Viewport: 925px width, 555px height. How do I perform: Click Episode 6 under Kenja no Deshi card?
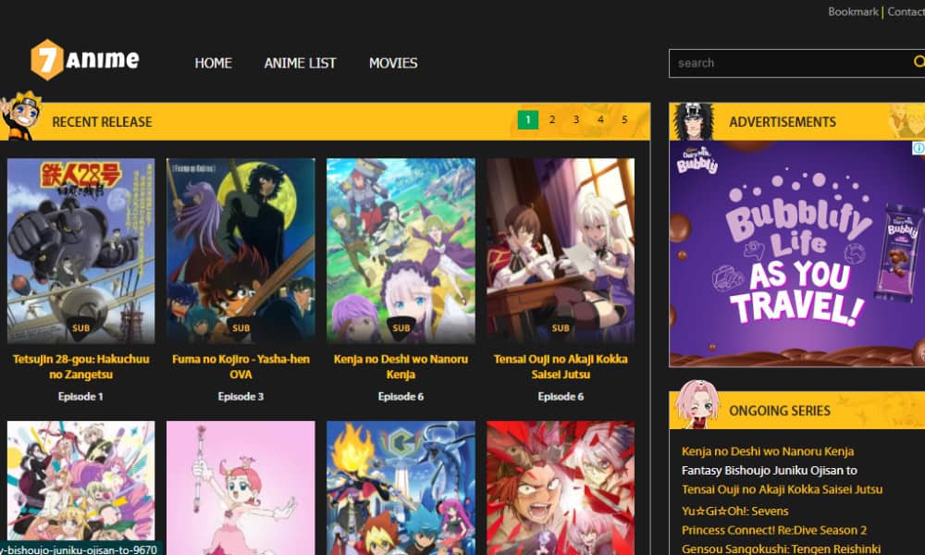401,396
